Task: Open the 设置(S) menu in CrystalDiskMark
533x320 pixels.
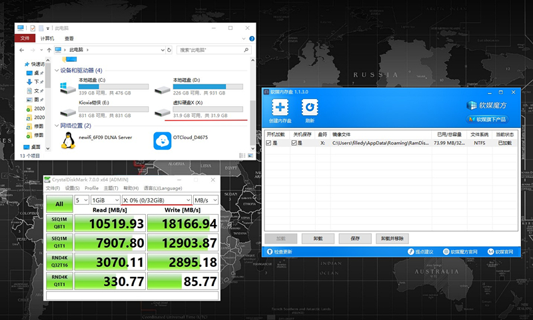Action: [72, 188]
